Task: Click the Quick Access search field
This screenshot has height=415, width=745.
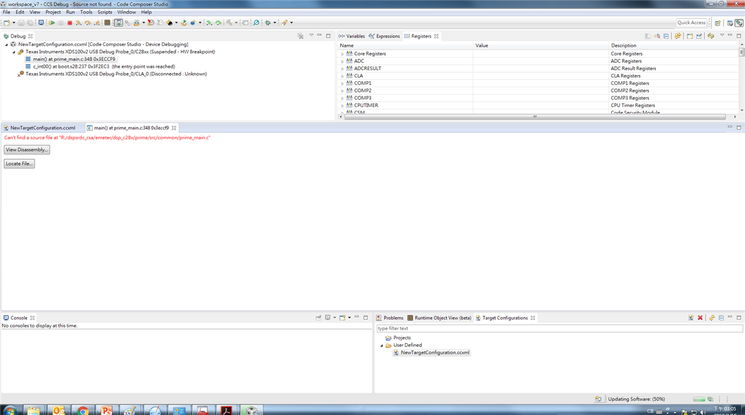Action: 691,22
